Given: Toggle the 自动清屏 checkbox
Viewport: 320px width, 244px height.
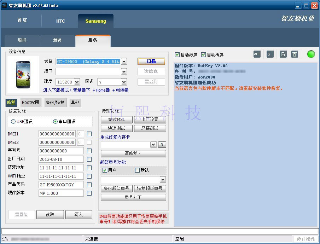Looking at the screenshot, I should point(203,55).
